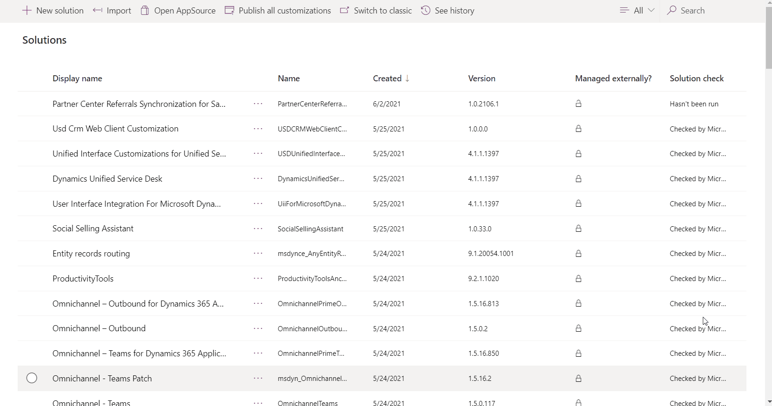Click the See history clock icon

(x=425, y=11)
